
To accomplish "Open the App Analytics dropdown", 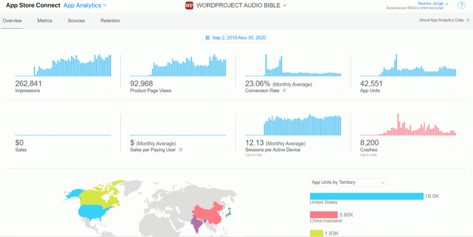I will point(85,6).
